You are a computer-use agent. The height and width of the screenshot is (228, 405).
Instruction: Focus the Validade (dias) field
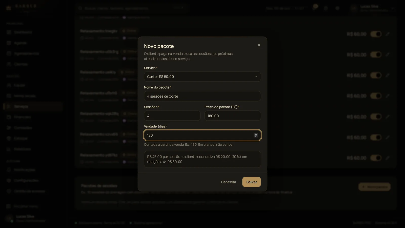click(202, 135)
